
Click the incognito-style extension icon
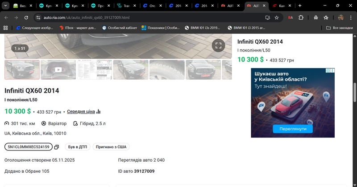pyautogui.click(x=316, y=17)
